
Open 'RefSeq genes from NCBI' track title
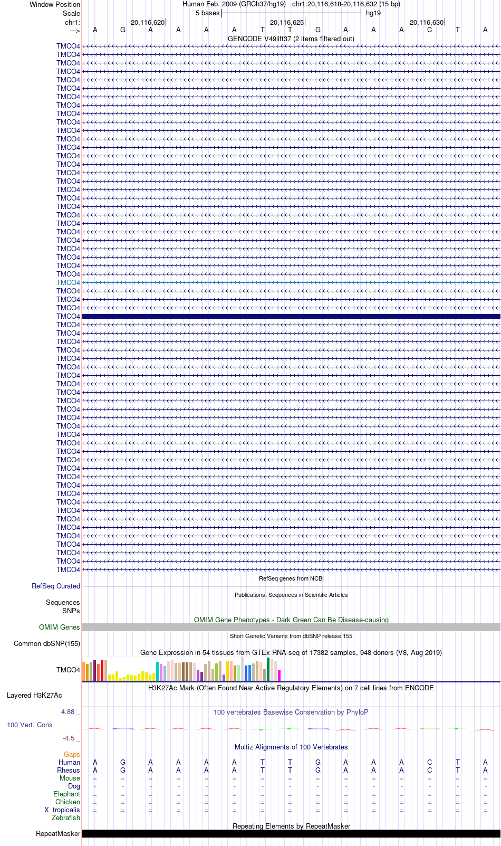coord(291,578)
